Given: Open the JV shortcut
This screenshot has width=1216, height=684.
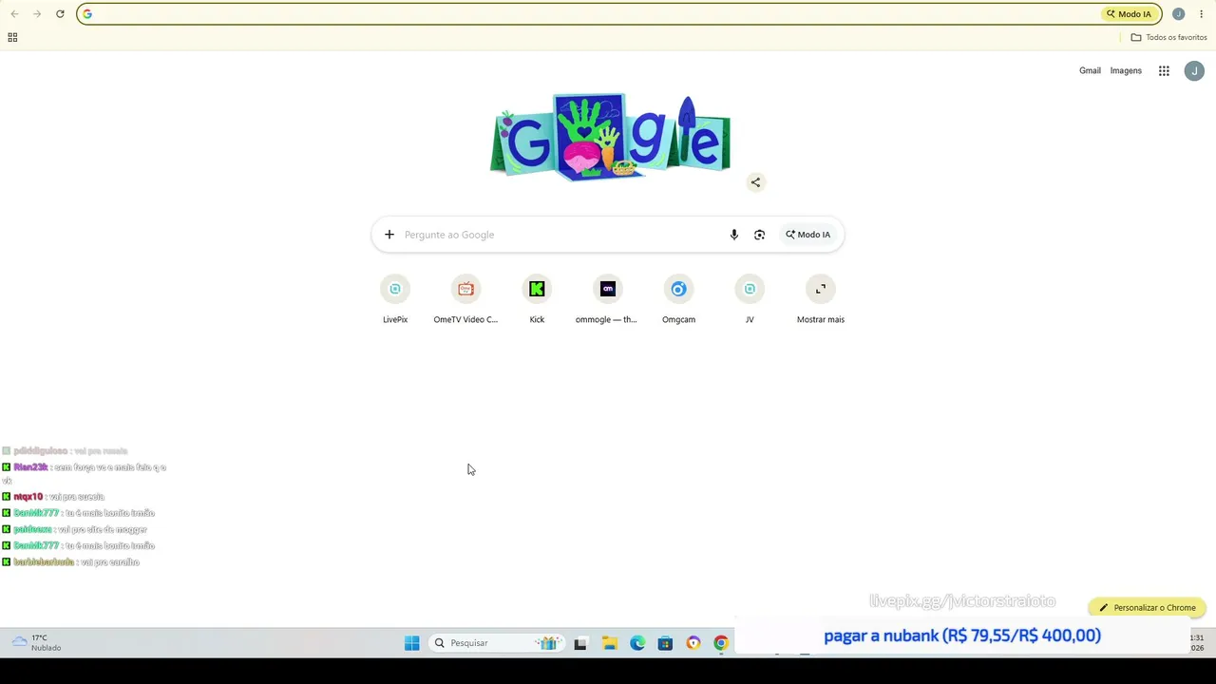Looking at the screenshot, I should (750, 299).
